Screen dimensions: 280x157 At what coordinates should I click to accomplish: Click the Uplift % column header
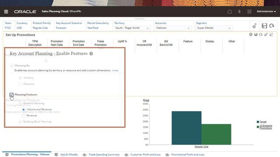[x=122, y=41]
